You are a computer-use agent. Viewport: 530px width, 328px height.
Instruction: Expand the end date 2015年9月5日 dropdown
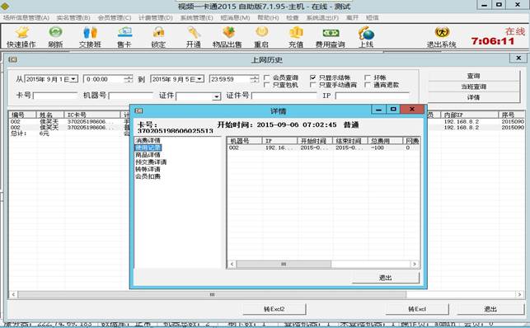tap(199, 79)
